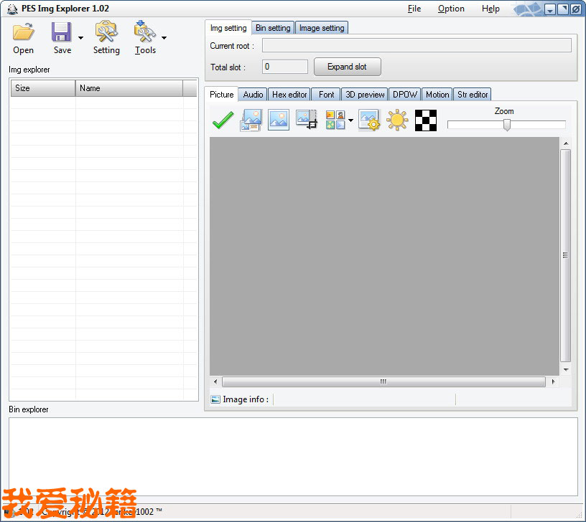The width and height of the screenshot is (586, 522).
Task: Click the Open folder icon
Action: click(23, 33)
